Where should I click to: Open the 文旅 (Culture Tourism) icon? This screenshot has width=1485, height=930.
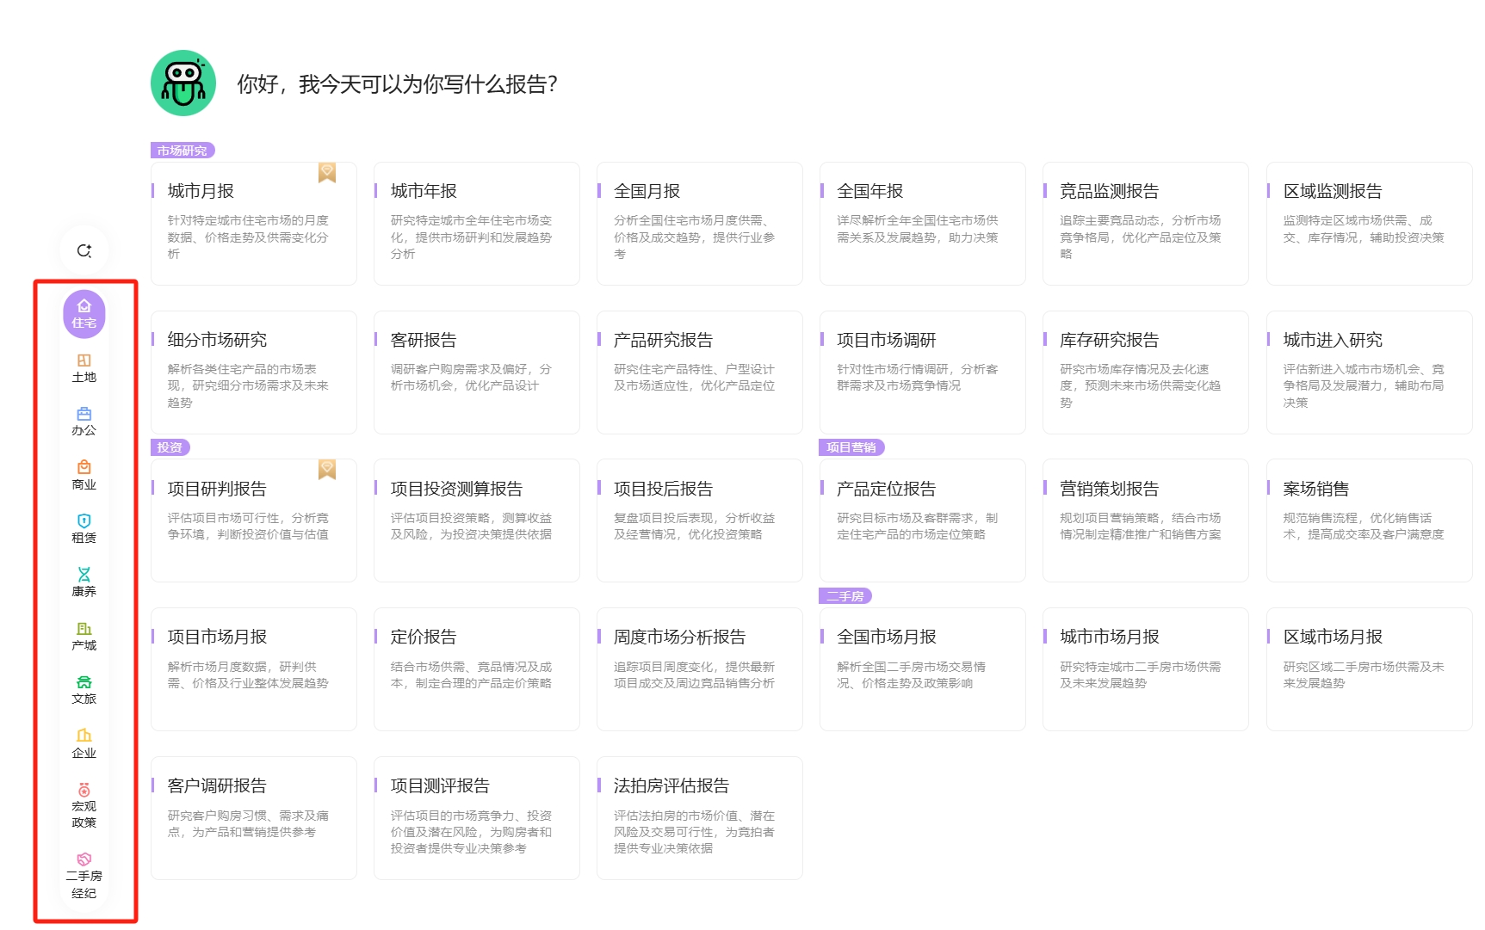[x=84, y=689]
